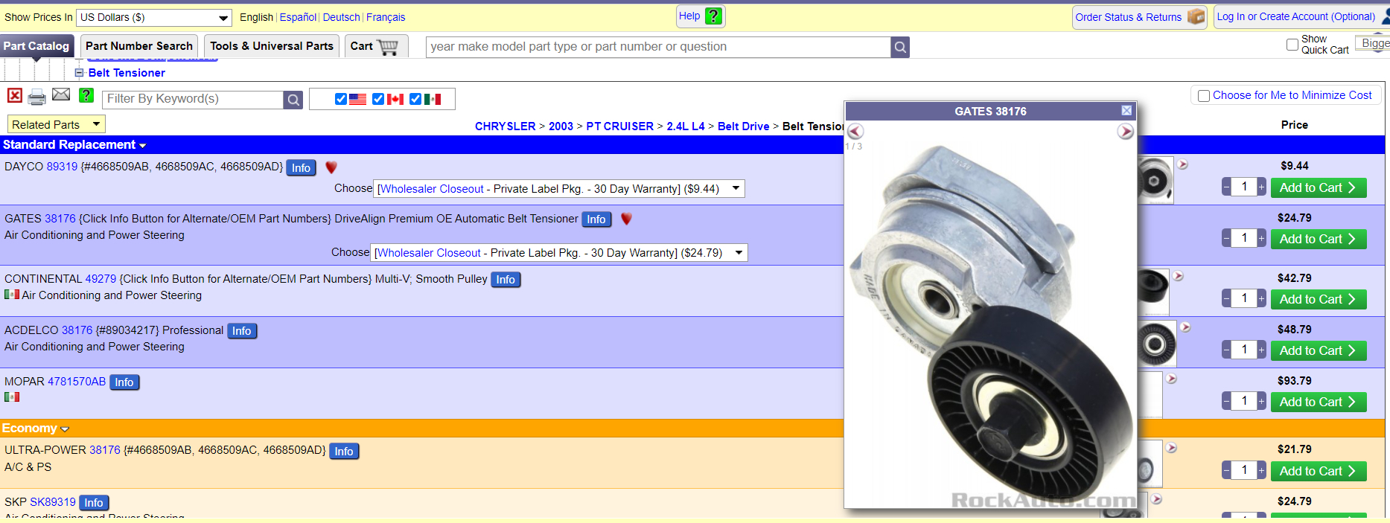Click PT CRUISER breadcrumb link

(619, 126)
